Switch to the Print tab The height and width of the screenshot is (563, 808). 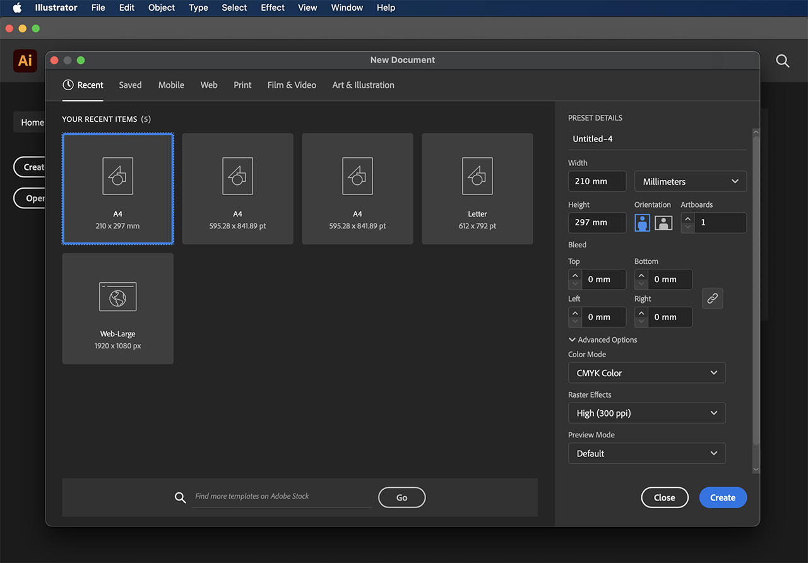pyautogui.click(x=242, y=85)
